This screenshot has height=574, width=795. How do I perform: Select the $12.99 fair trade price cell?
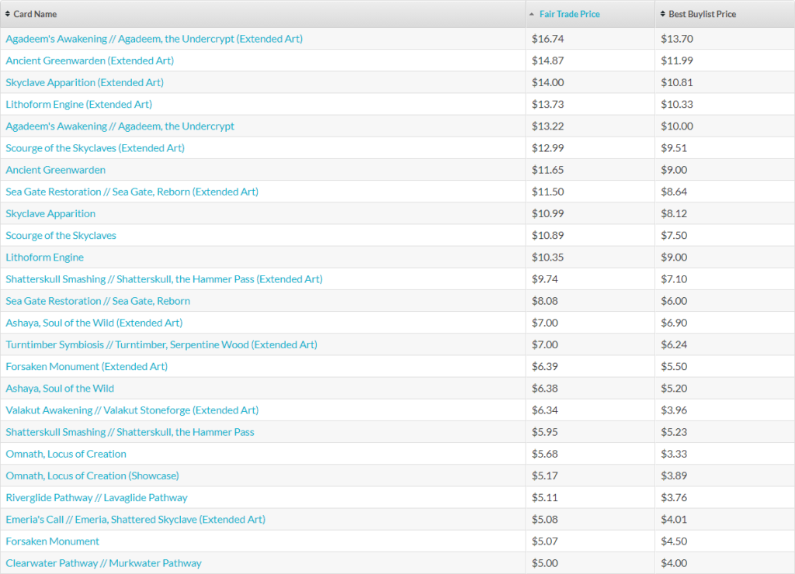[x=590, y=147]
